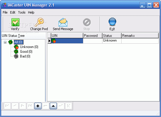
Task: Click the flower icon beside Unknown (0)
Action: tap(16, 47)
